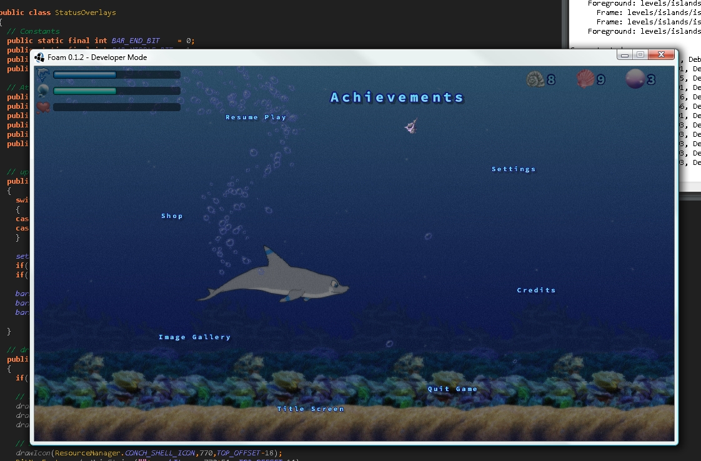Screen dimensions: 701x461
Task: Click the heart status icon
Action: tap(43, 107)
